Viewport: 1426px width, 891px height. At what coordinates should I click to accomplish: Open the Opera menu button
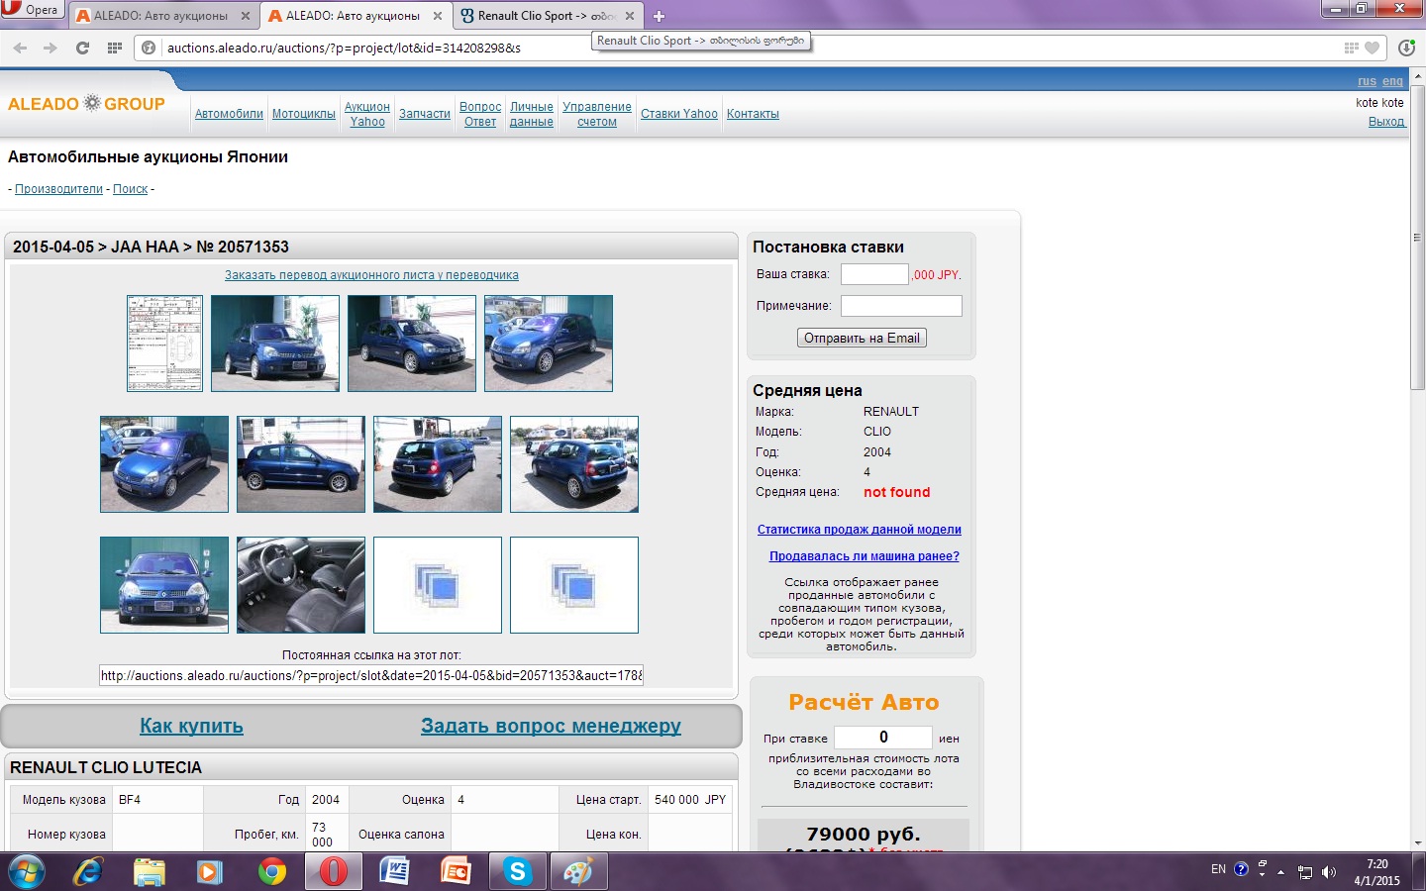(x=32, y=10)
